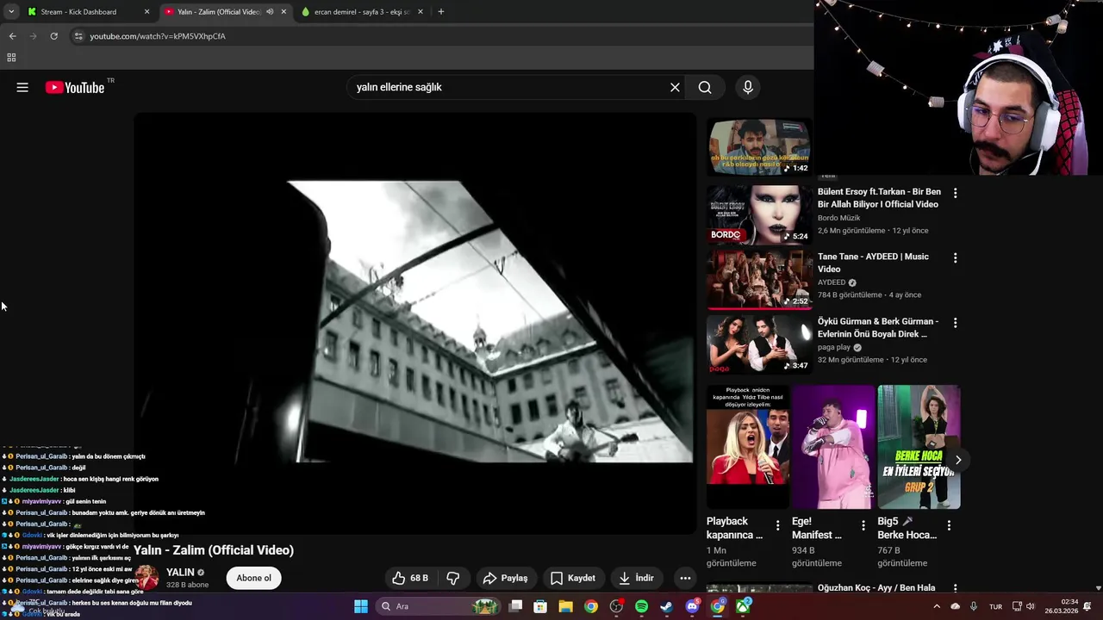
Task: Open the clock showing 02:34 26.03.2026
Action: pyautogui.click(x=1061, y=606)
